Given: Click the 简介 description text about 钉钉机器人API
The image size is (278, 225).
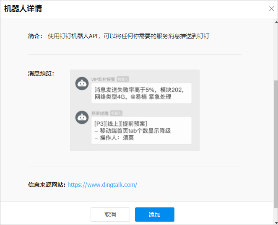Looking at the screenshot, I should click(129, 36).
